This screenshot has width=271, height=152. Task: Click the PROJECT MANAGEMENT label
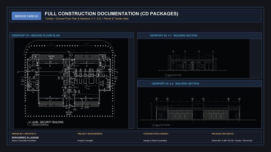pyautogui.click(x=90, y=134)
